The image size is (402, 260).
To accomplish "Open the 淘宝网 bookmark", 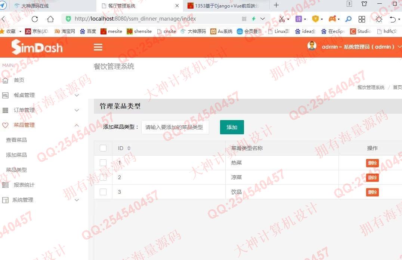I will [65, 31].
